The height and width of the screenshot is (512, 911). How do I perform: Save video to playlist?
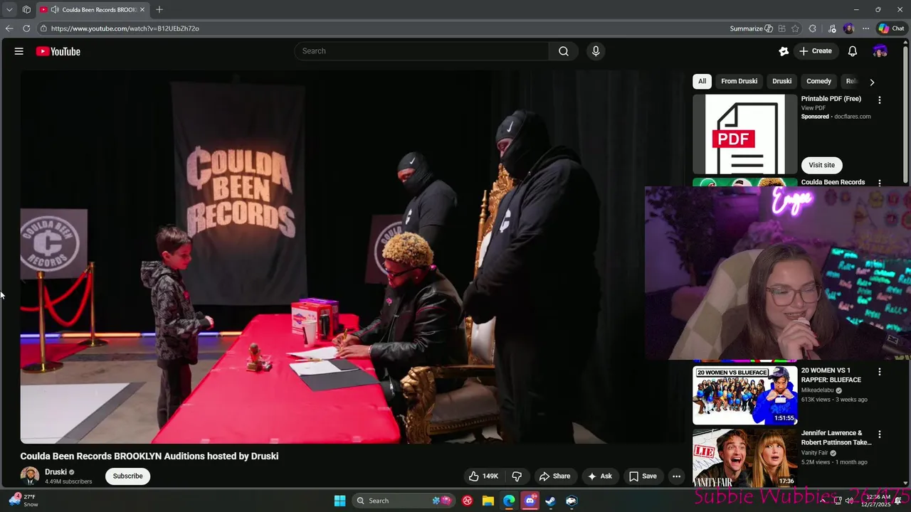pyautogui.click(x=643, y=476)
